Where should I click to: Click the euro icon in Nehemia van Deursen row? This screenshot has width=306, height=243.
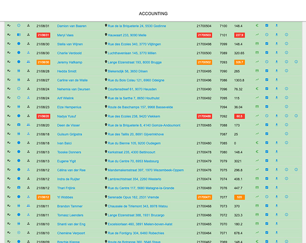point(257,89)
